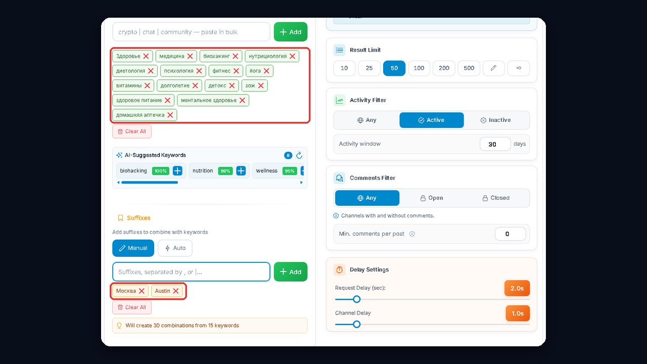
Task: Remove the Здоровье keyword tag
Action: click(146, 56)
